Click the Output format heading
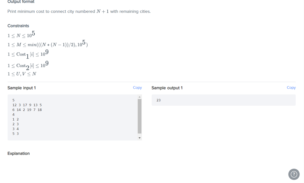304x183 pixels. click(x=21, y=2)
